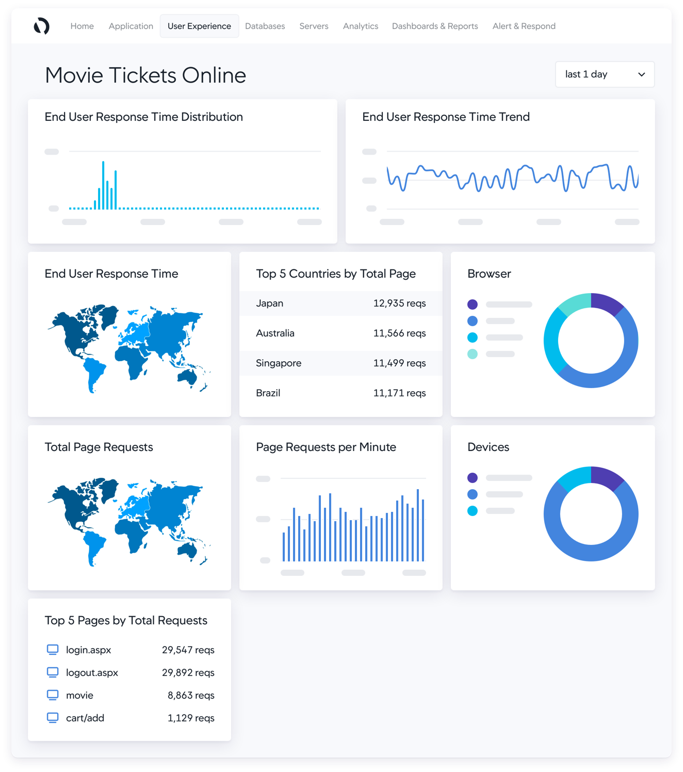Go to the Application tab
683x772 pixels.
(131, 26)
